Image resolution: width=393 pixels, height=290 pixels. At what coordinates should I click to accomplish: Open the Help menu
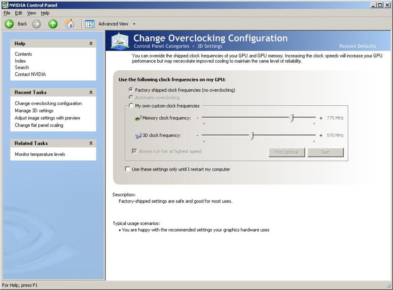click(45, 13)
